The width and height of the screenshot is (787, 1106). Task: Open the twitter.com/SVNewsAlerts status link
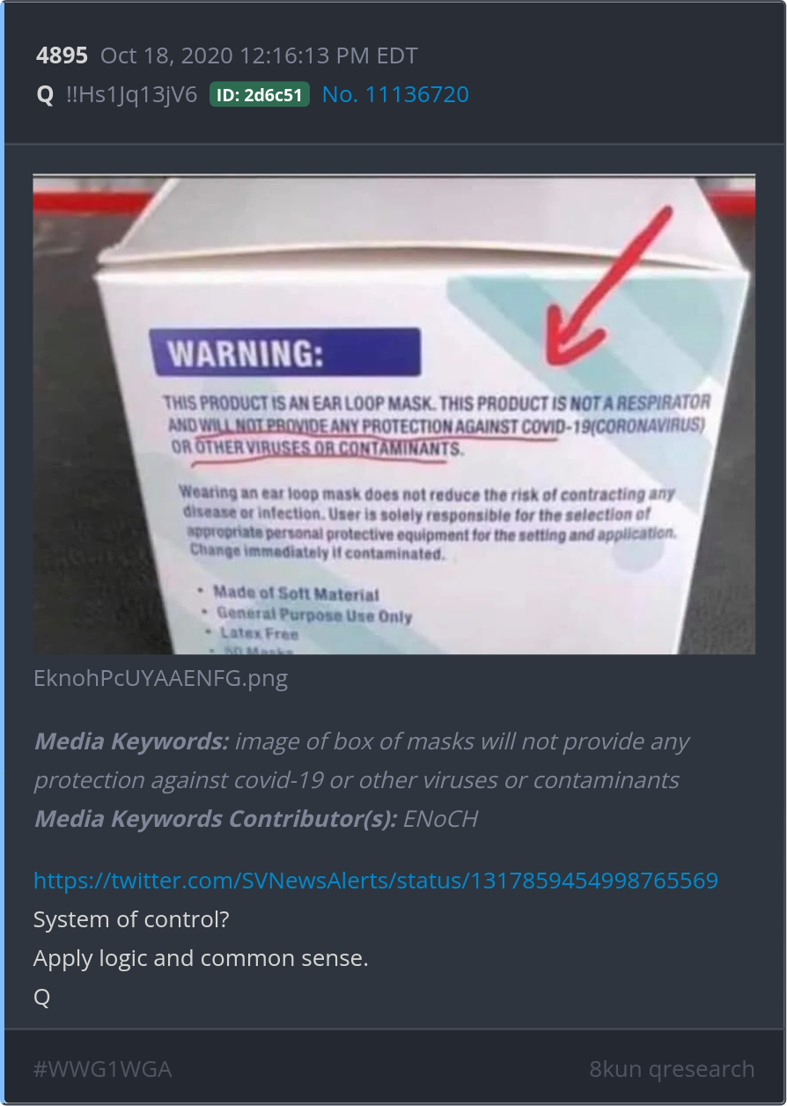point(376,881)
